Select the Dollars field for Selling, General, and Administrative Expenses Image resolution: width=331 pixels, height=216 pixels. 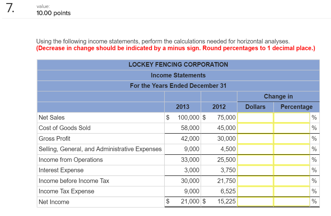pyautogui.click(x=255, y=149)
